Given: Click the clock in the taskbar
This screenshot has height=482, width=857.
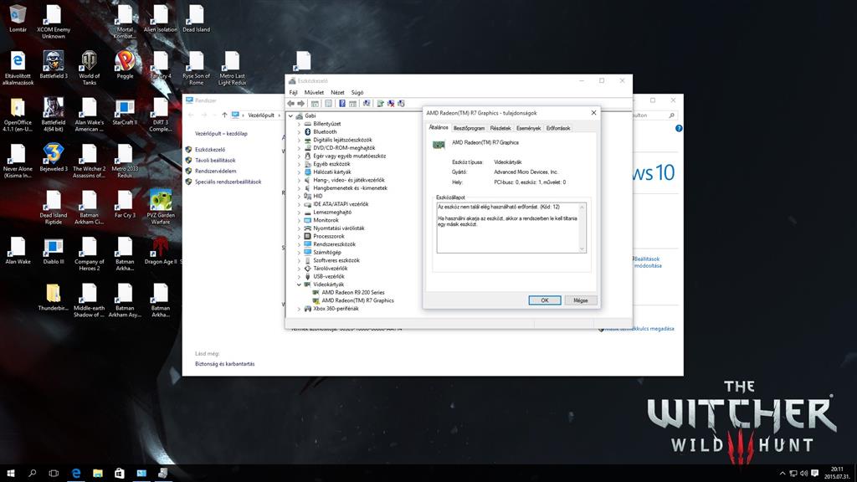Looking at the screenshot, I should pyautogui.click(x=837, y=474).
